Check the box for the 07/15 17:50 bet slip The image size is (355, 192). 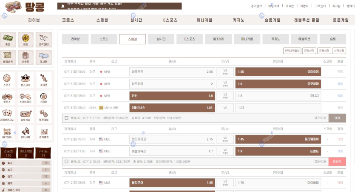(x=66, y=118)
